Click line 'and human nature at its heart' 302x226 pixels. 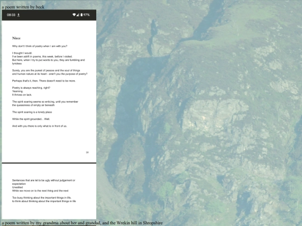50,74
